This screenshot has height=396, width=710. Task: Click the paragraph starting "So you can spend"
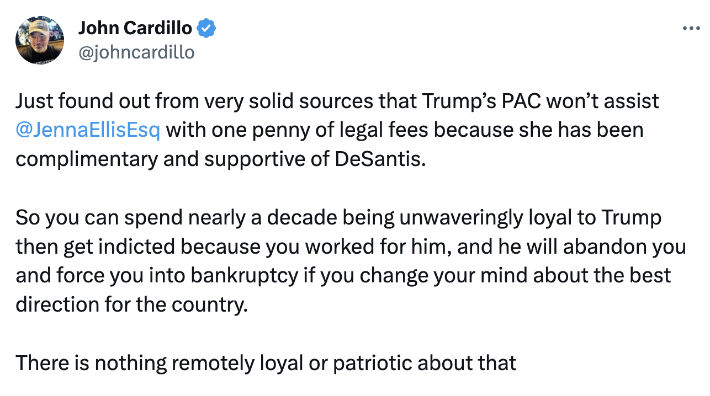[351, 260]
